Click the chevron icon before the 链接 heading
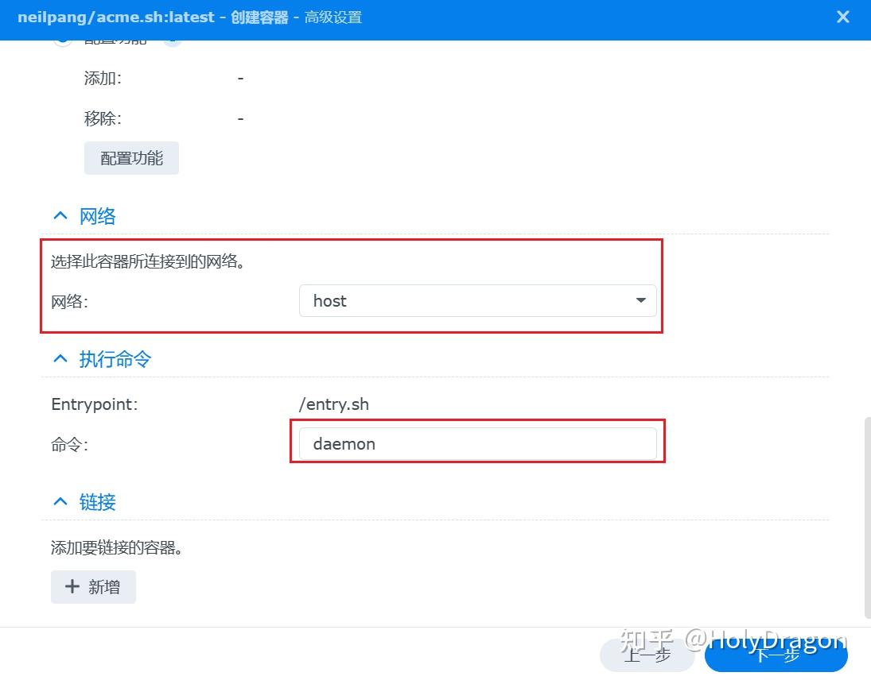Screen dimensions: 871x680 (x=60, y=501)
